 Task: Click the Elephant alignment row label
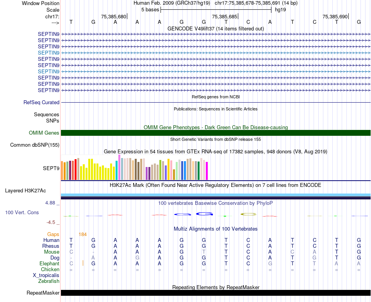(x=49, y=263)
